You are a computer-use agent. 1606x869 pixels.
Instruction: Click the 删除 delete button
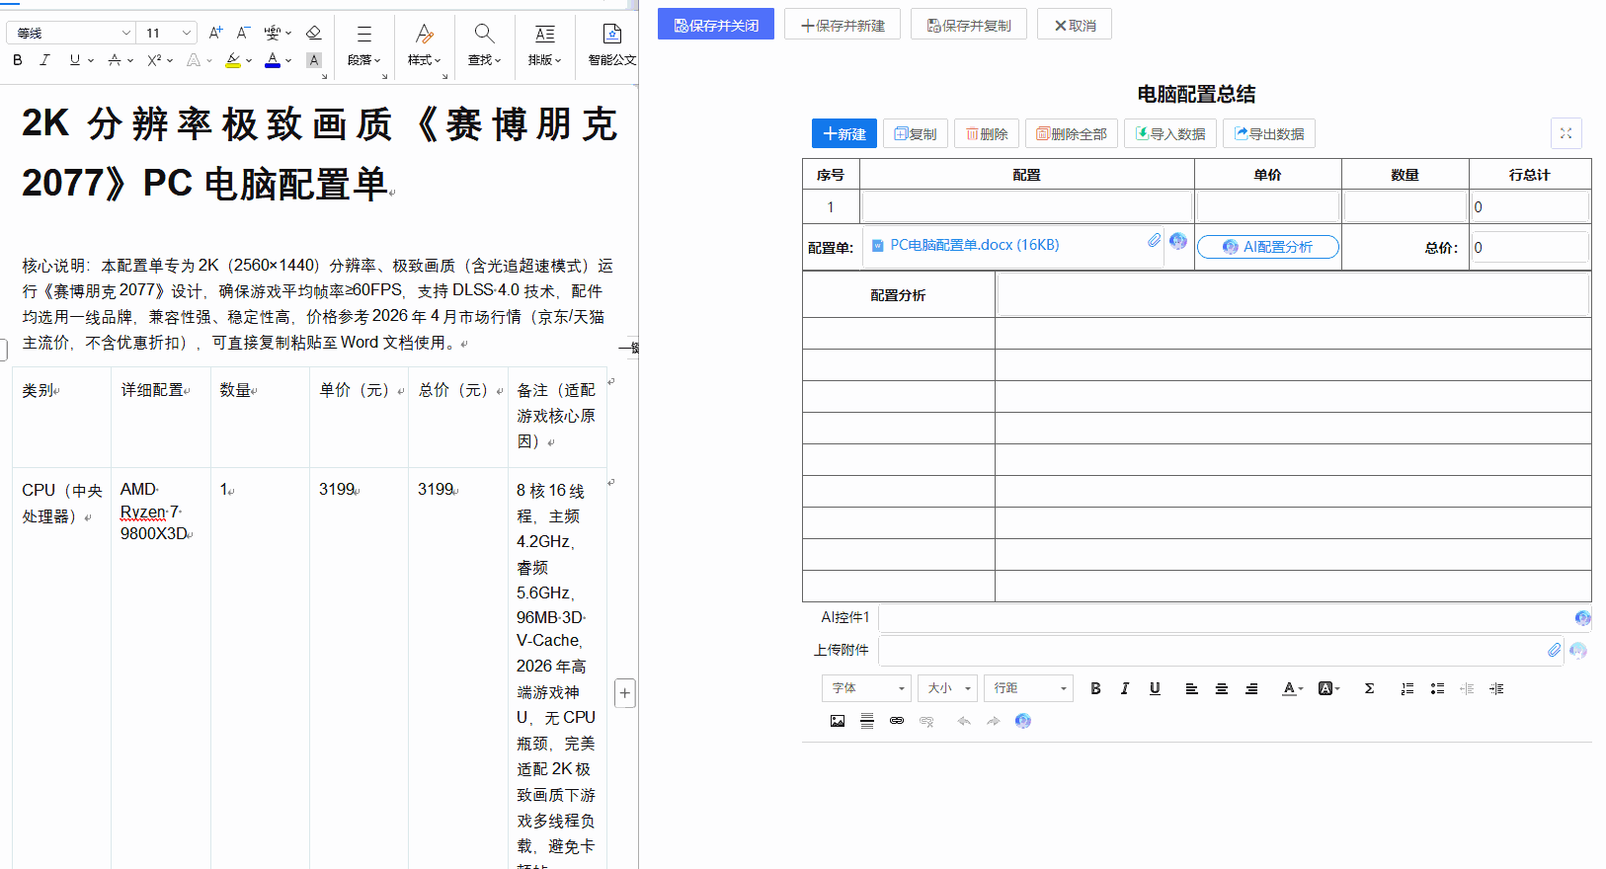(x=987, y=133)
